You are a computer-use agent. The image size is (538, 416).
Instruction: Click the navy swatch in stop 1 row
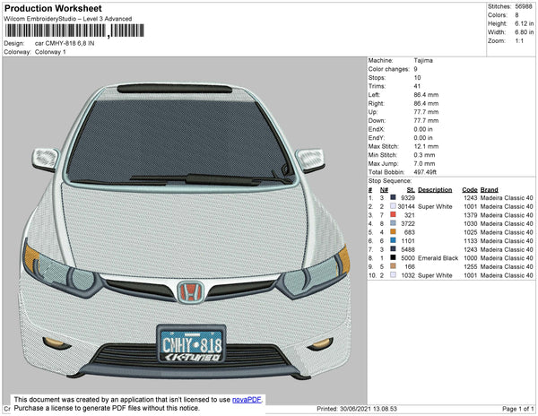point(393,197)
